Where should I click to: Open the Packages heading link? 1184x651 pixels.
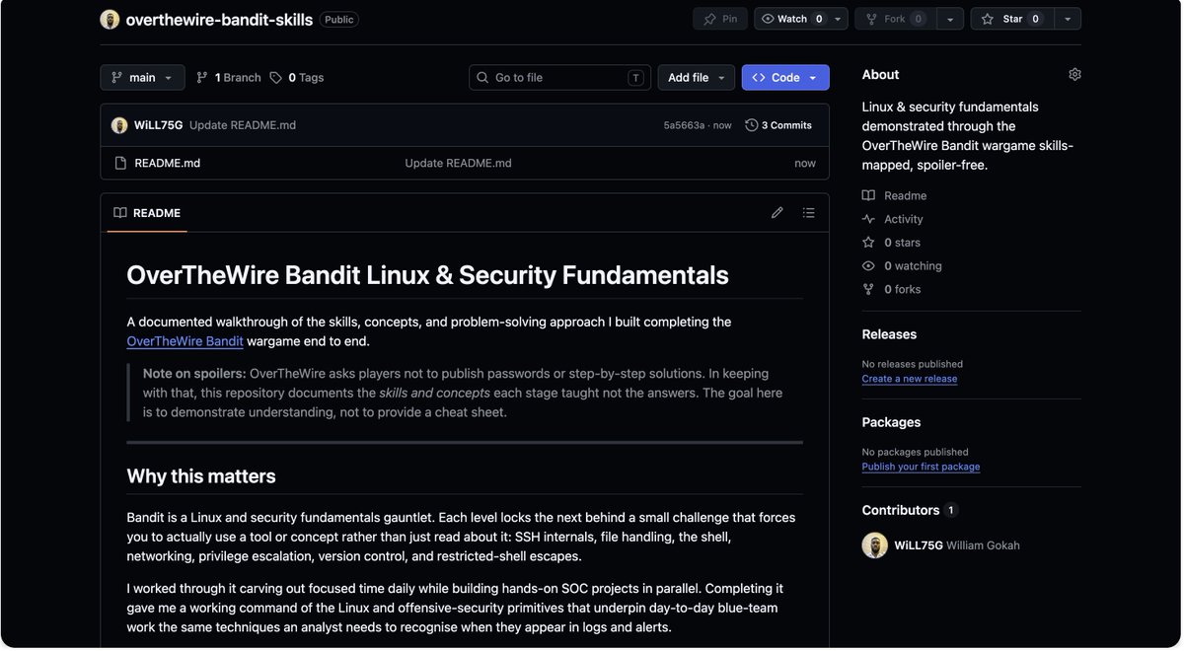[891, 422]
